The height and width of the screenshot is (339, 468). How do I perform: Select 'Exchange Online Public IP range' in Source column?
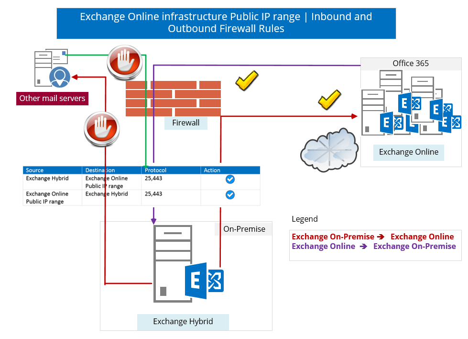(x=47, y=198)
